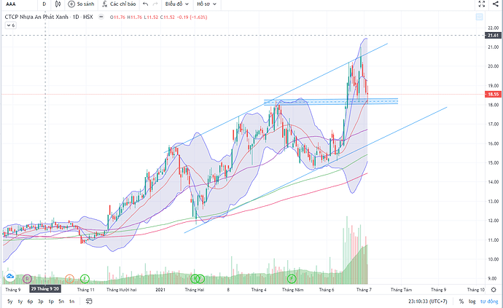Image resolution: width=503 pixels, height=308 pixels.
Task: Toggle the log scale
Action: pos(472,301)
